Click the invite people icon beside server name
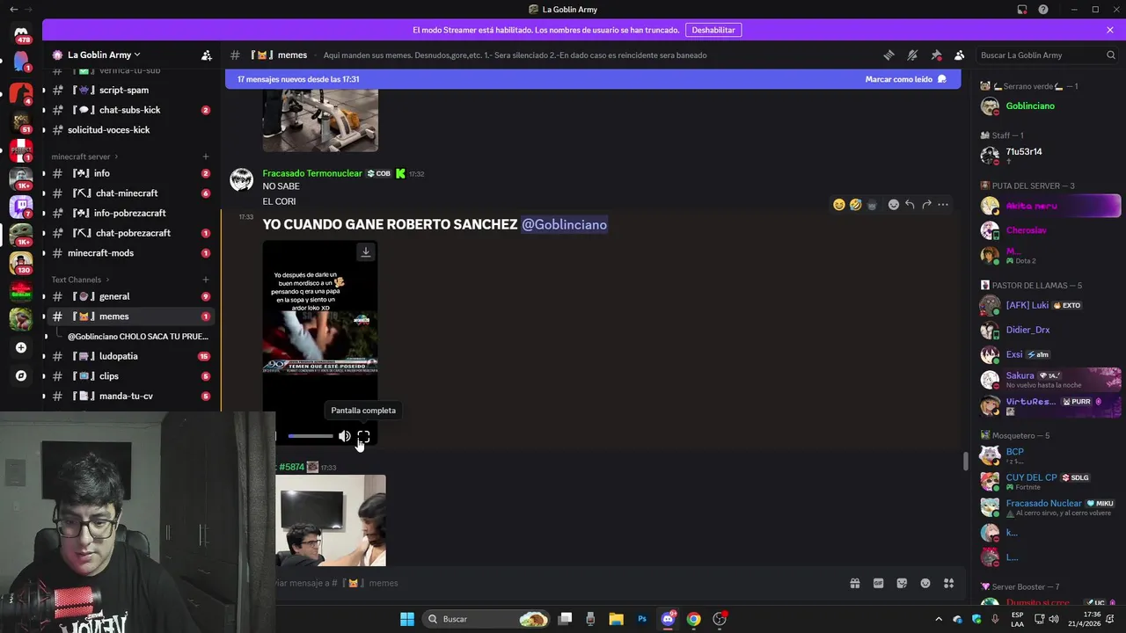The image size is (1126, 633). (207, 55)
